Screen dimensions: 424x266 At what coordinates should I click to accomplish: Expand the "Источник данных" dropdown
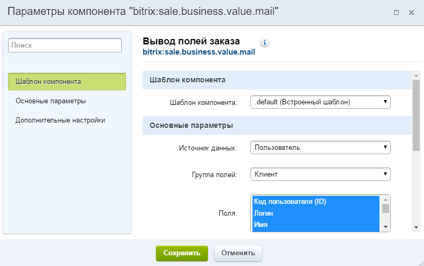point(321,147)
